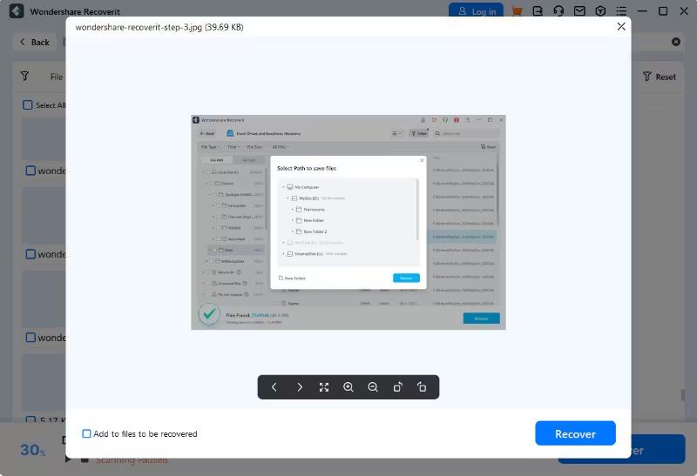Rotate the preview image counterclockwise
The height and width of the screenshot is (476, 697).
click(423, 387)
